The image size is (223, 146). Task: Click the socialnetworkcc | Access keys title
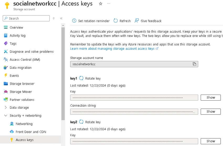tap(53, 4)
